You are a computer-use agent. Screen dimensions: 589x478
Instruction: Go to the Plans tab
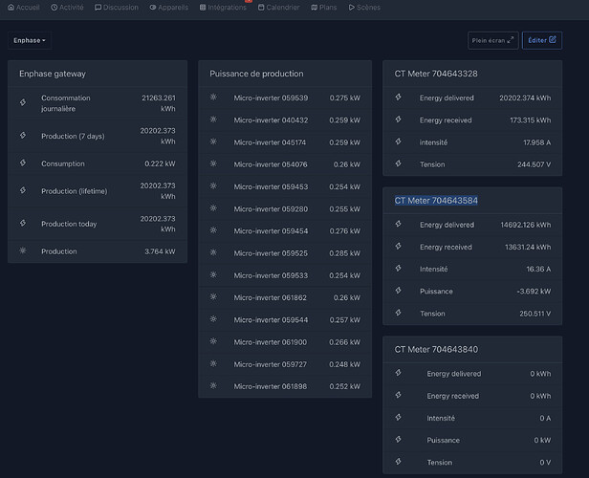point(324,7)
